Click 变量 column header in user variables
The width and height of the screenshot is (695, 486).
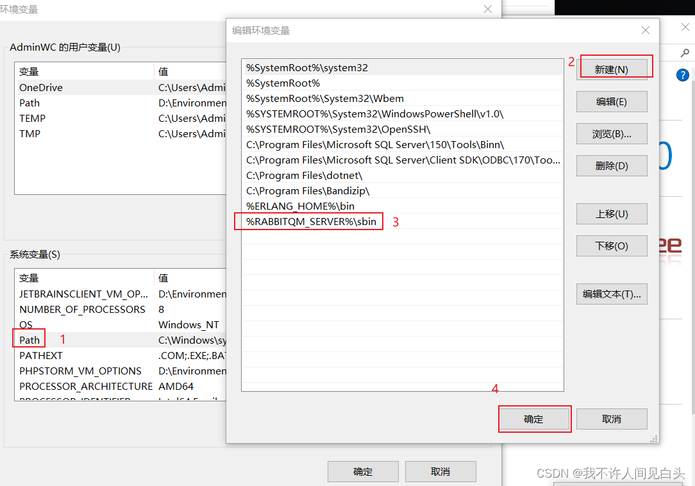pyautogui.click(x=84, y=71)
